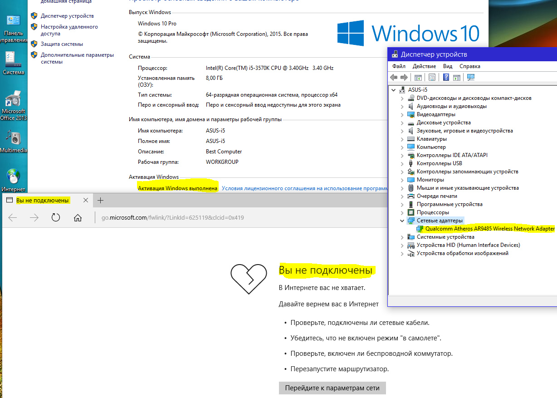Expand Устройства HID category
This screenshot has height=398, width=557.
pos(402,245)
